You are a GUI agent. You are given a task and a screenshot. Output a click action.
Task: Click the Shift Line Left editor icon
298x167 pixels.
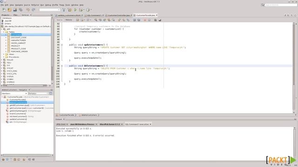click(135, 20)
